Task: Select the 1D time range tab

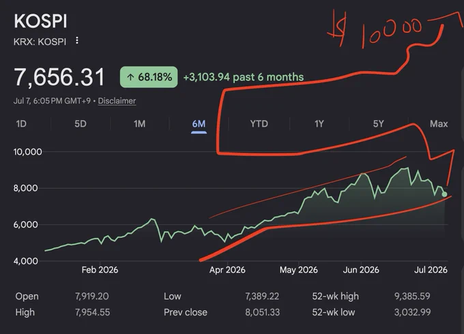Action: pos(21,123)
